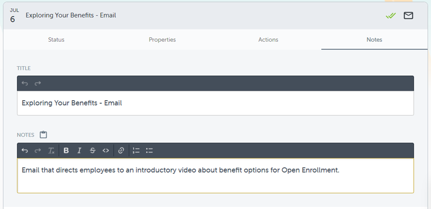Switch to the Properties tab
431x209 pixels.
[x=162, y=40]
